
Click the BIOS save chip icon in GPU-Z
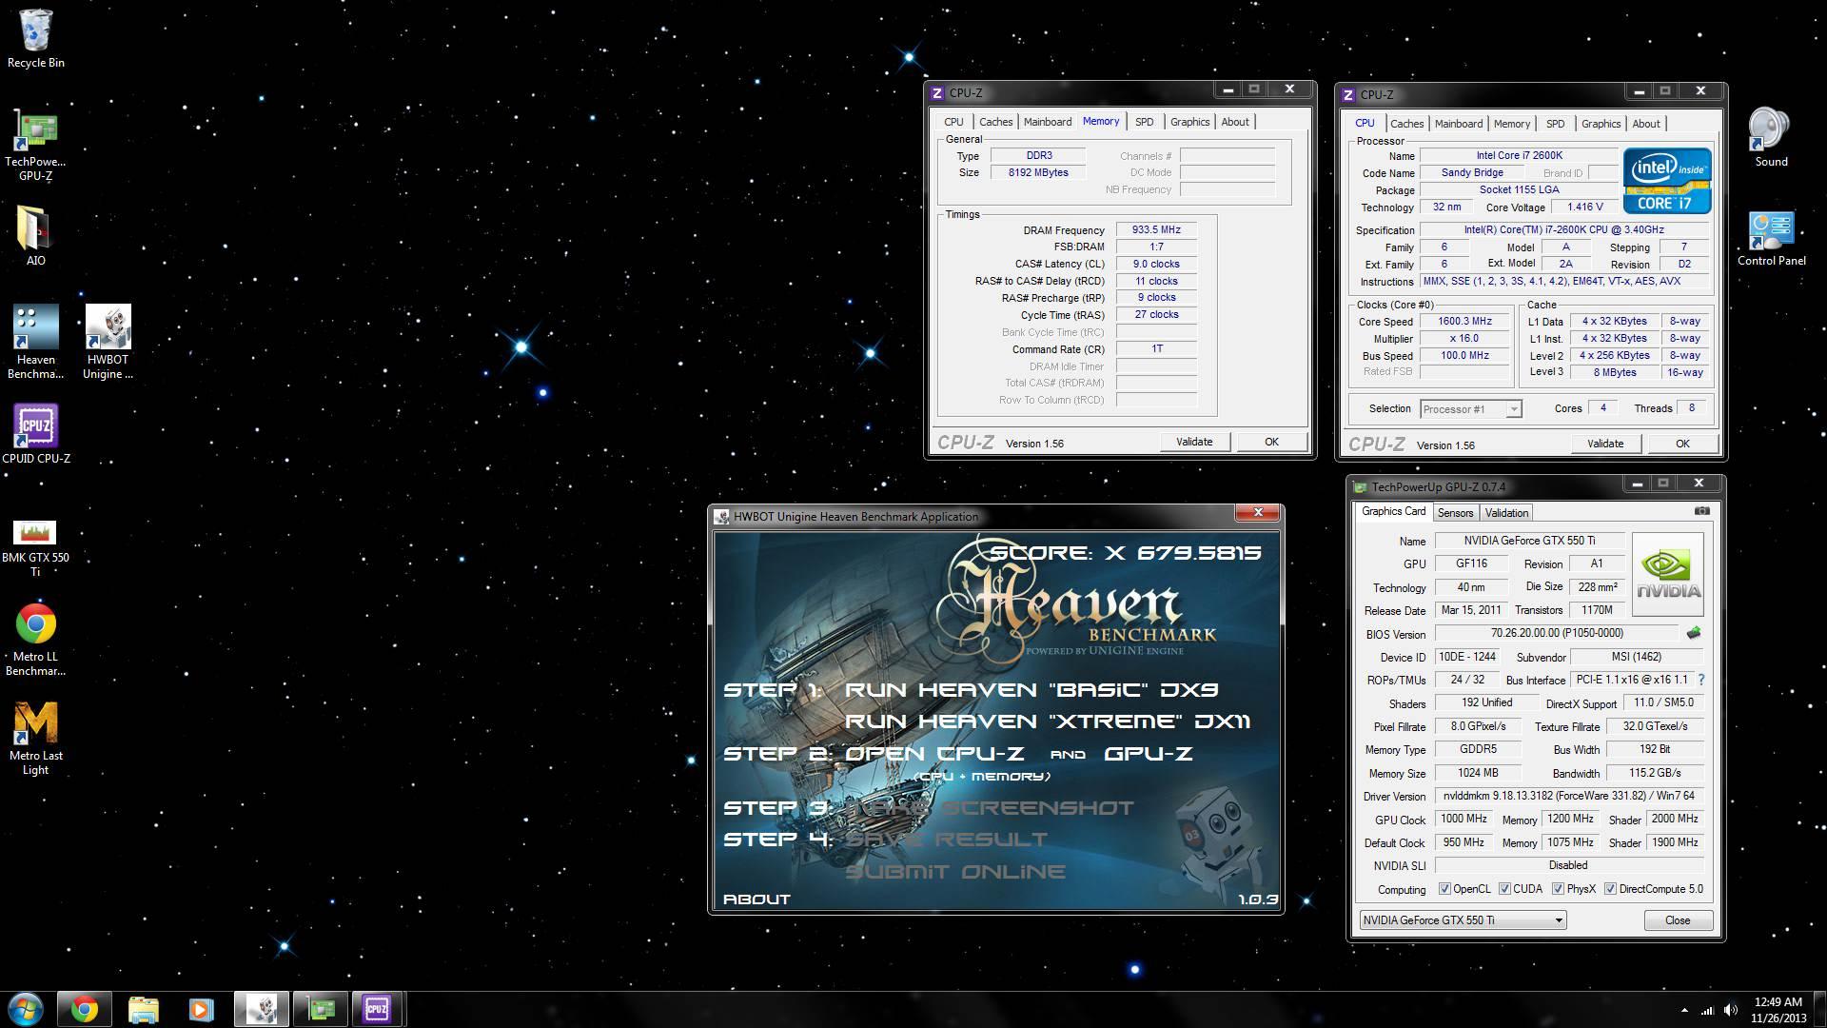[1694, 633]
